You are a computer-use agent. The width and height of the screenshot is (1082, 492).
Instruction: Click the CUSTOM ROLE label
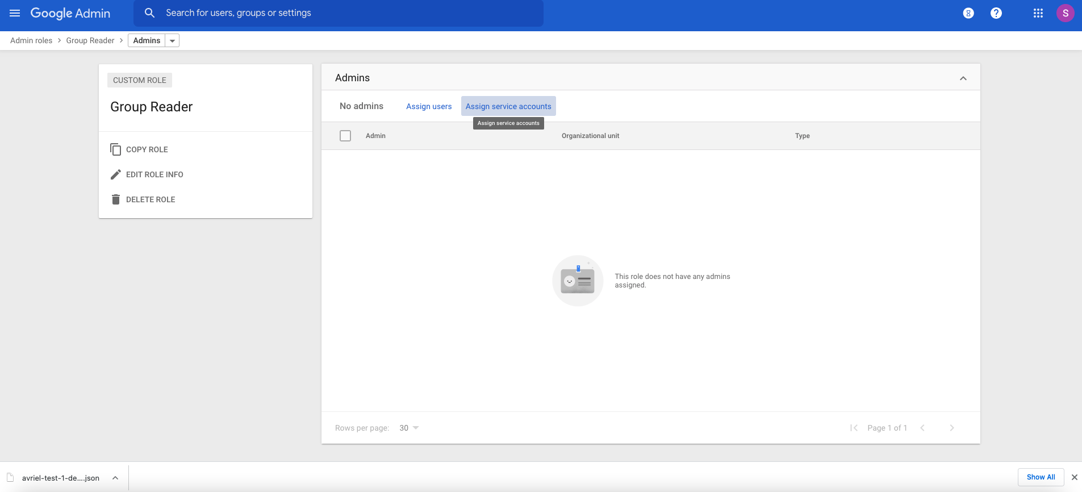pos(140,80)
